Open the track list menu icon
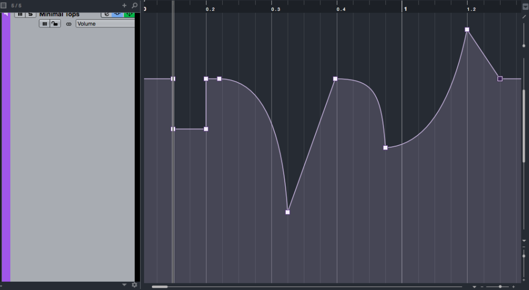The image size is (529, 290). click(x=4, y=5)
